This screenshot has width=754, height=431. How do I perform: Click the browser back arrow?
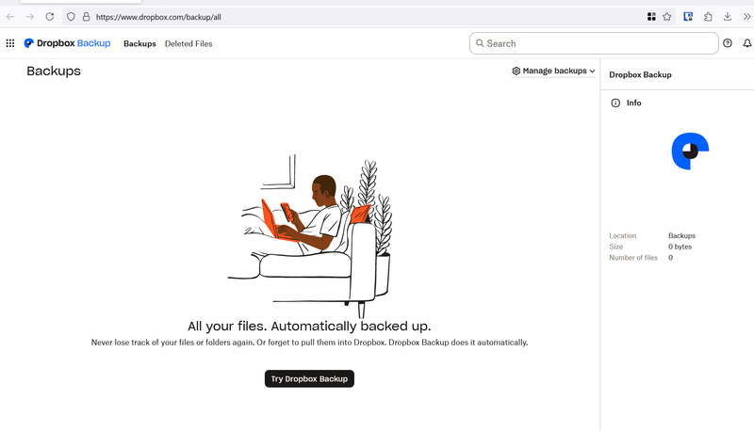click(x=10, y=17)
